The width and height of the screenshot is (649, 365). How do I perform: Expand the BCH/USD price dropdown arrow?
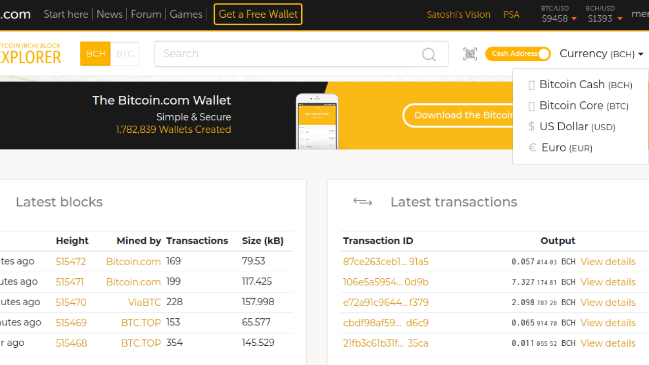coord(620,19)
